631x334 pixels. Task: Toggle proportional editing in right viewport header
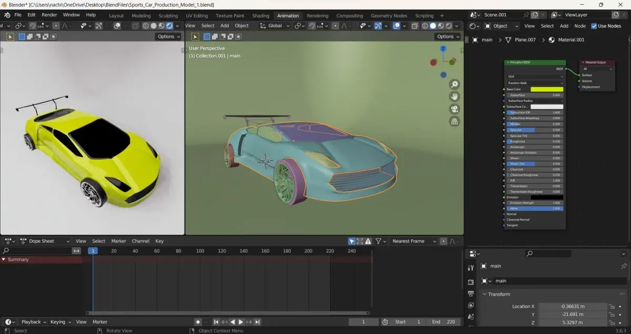335,26
